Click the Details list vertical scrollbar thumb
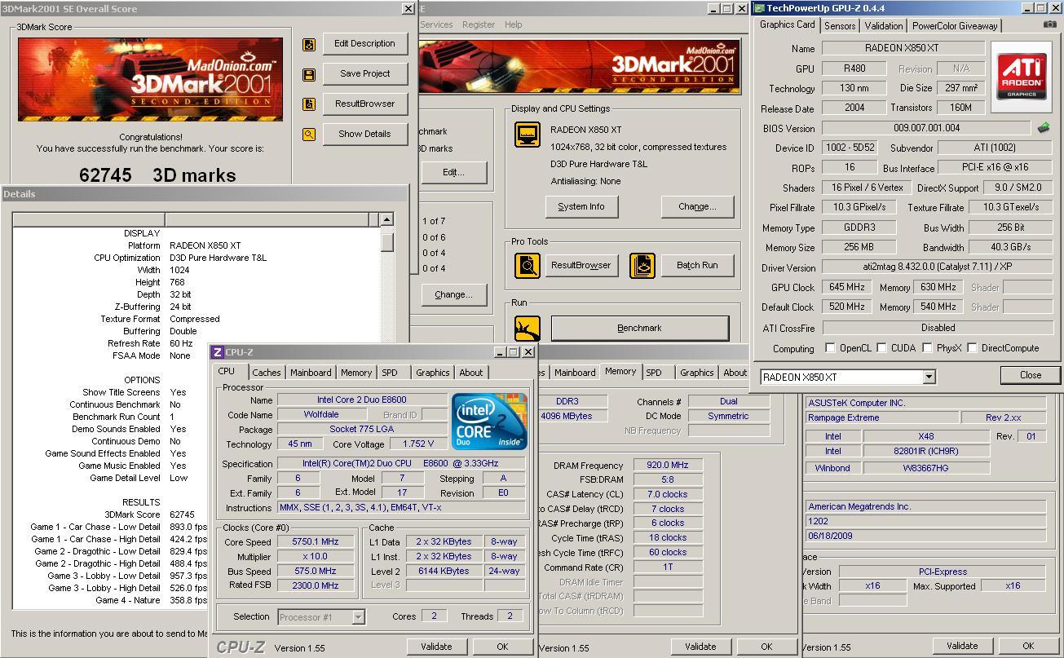1064x658 pixels. 387,242
